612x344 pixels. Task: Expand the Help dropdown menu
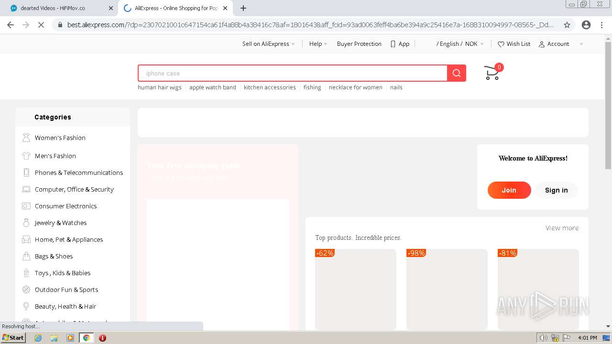click(x=318, y=44)
